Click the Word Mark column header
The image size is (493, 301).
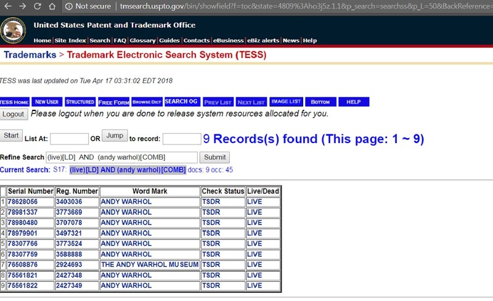tap(150, 191)
